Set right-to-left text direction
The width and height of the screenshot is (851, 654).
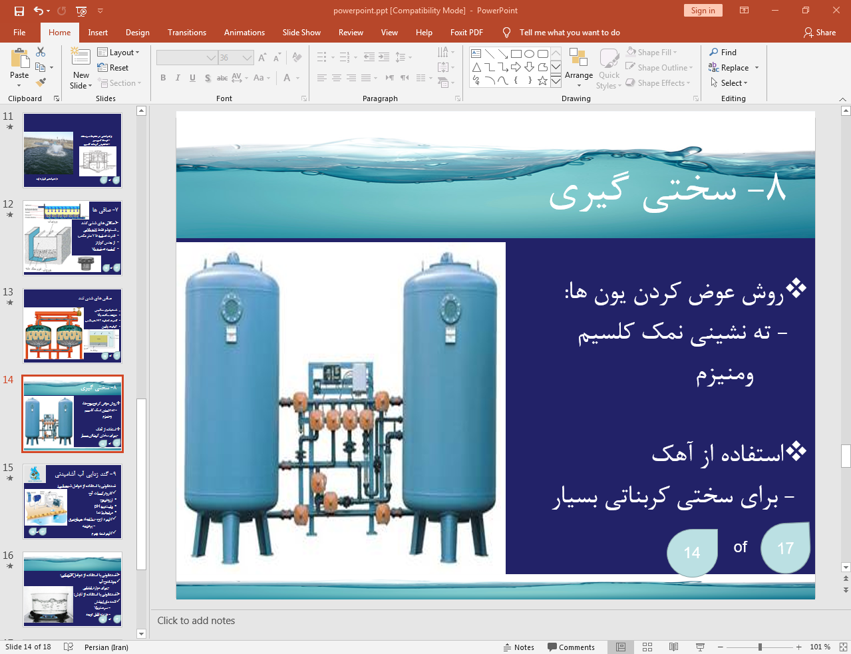pos(405,78)
